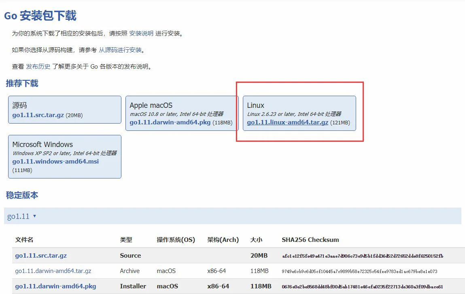Click the Apple macOS box title
This screenshot has height=294, width=465.
click(x=151, y=105)
